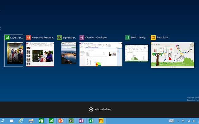Click the 'Excel - Family...' title text
The width and height of the screenshot is (199, 124).
139,38
